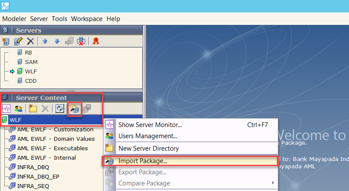Choose New Server Directory from context menu
The width and height of the screenshot is (349, 191).
point(191,149)
